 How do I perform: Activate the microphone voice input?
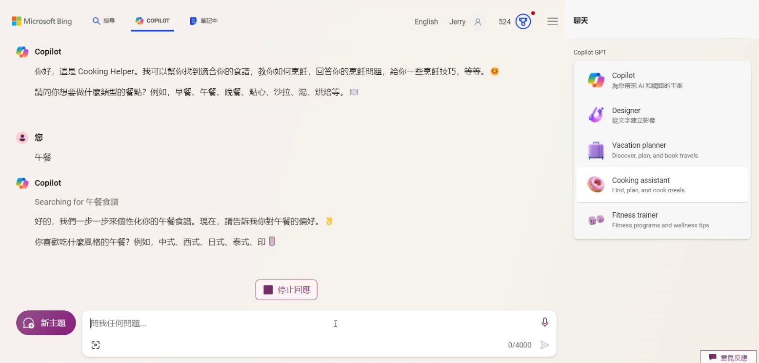pos(545,322)
